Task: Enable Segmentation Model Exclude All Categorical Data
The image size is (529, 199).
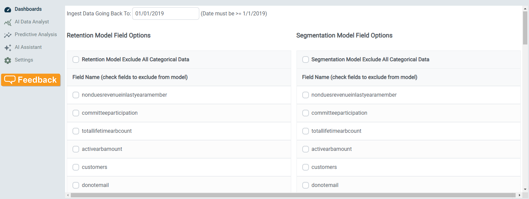Action: [x=306, y=60]
